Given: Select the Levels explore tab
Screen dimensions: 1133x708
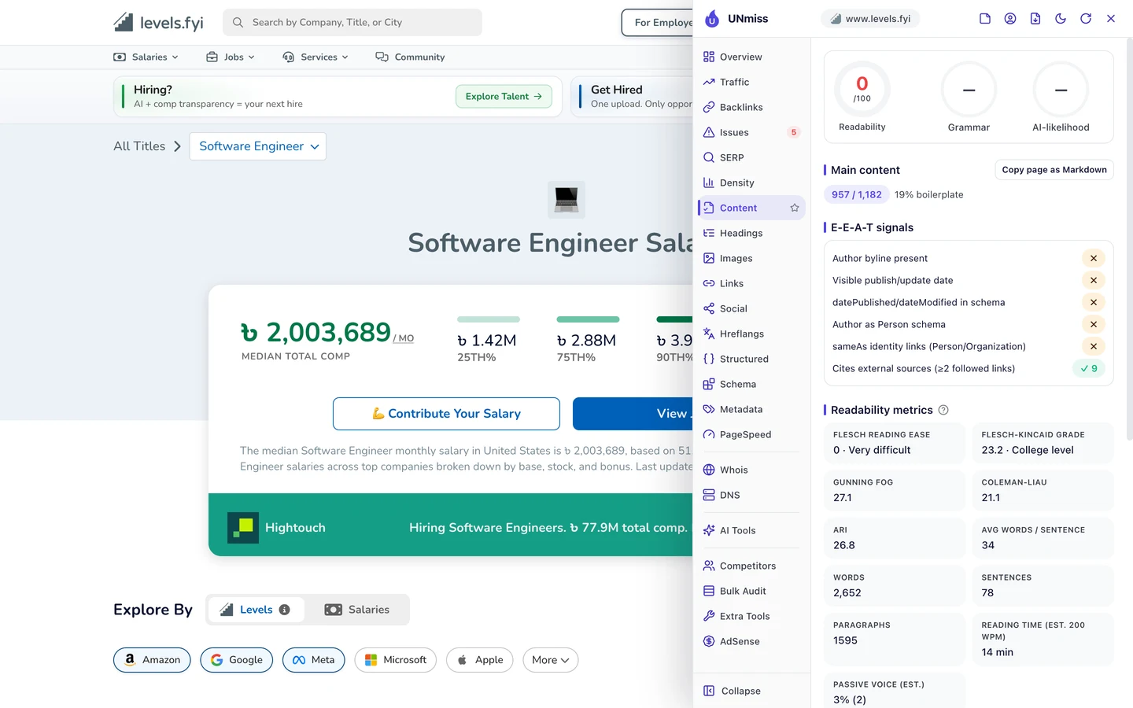Looking at the screenshot, I should (x=256, y=610).
